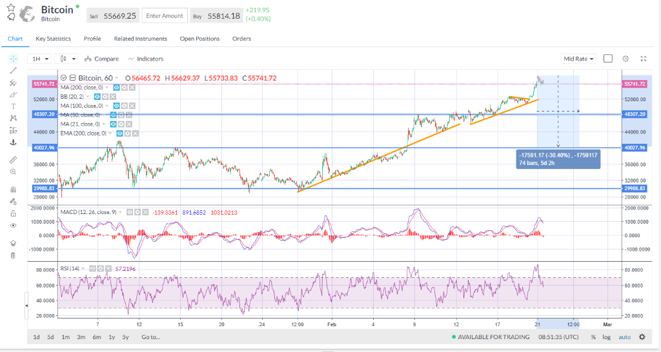This screenshot has width=661, height=352.
Task: Click the Sell 55669.25 button
Action: pos(112,16)
